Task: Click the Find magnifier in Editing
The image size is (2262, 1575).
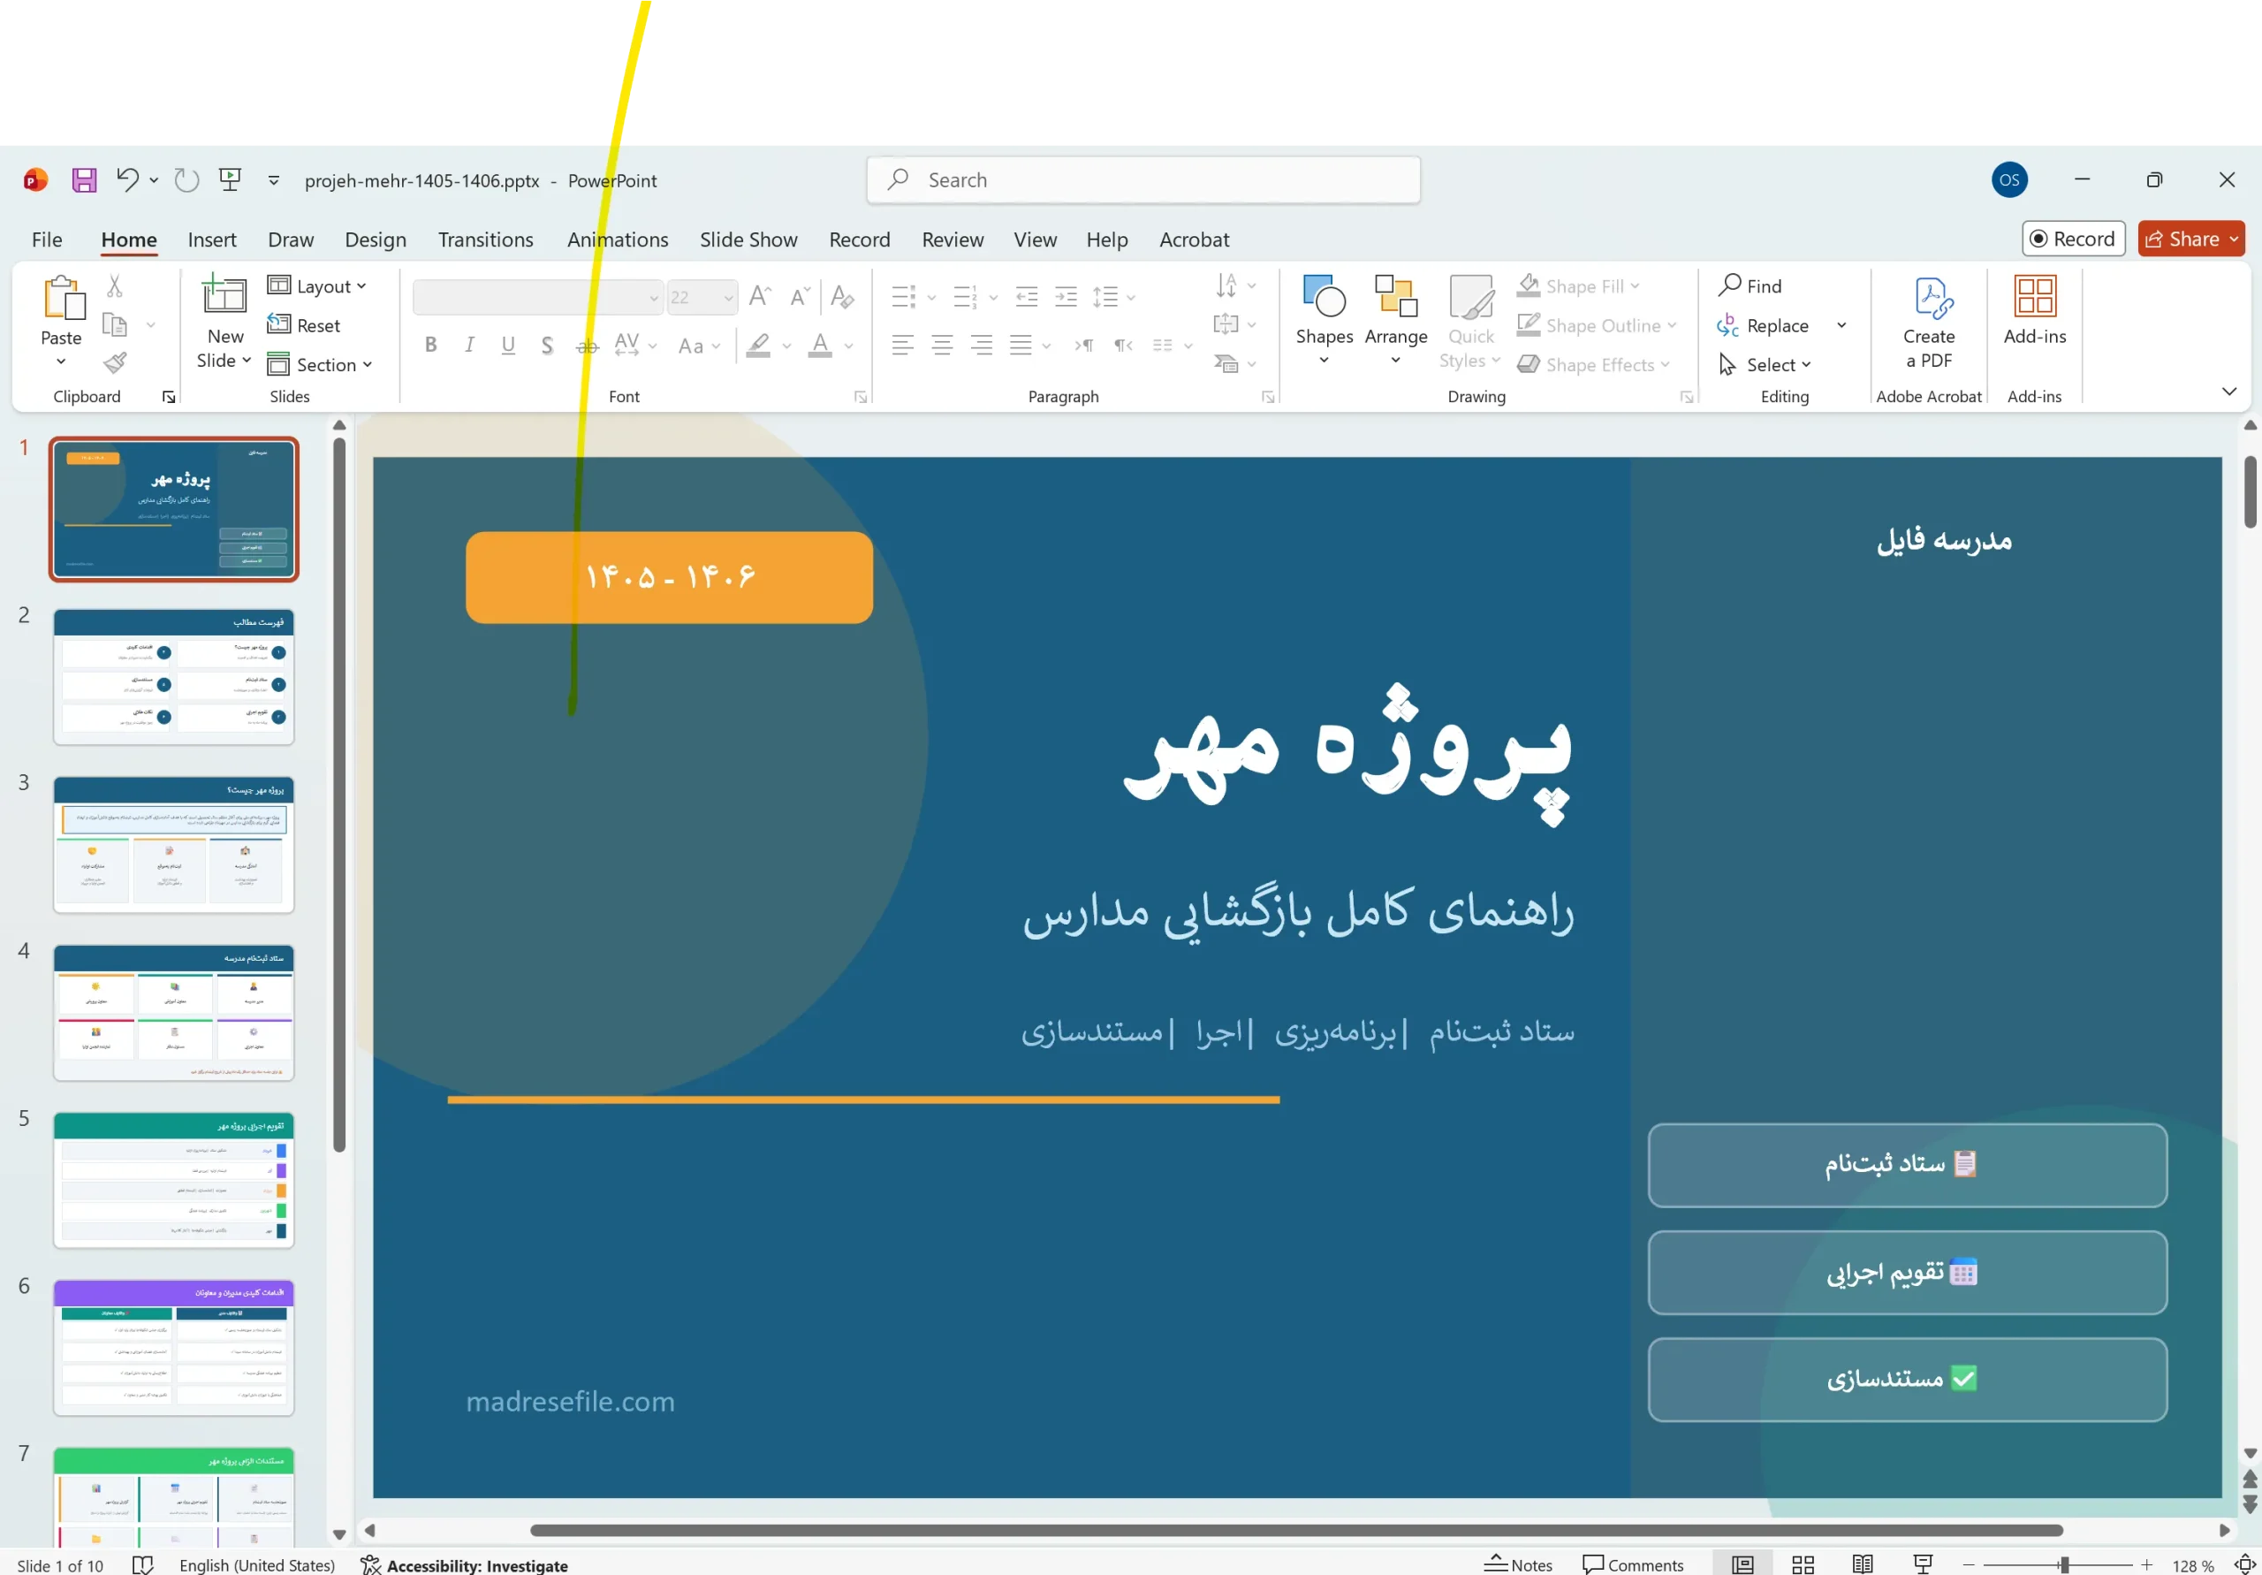Action: tap(1749, 285)
